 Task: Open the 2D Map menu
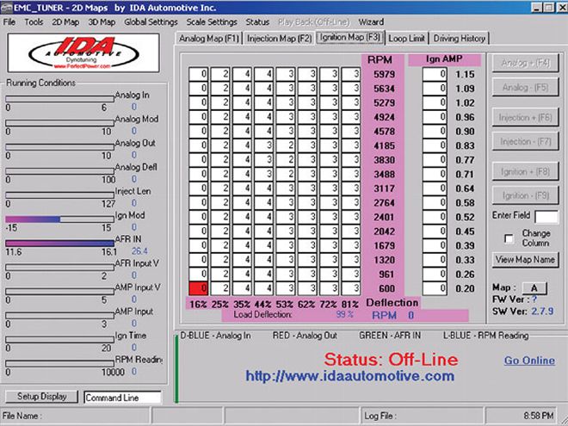click(x=65, y=22)
